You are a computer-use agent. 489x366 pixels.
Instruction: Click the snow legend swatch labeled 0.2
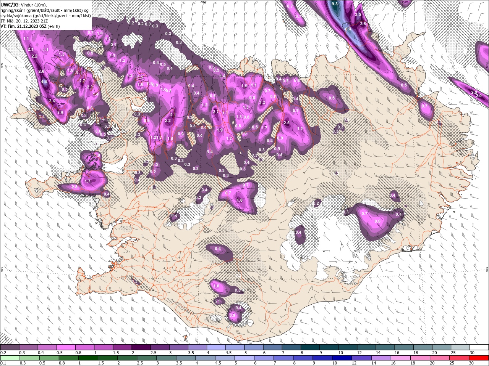10,347
